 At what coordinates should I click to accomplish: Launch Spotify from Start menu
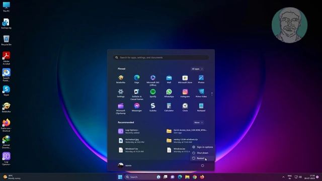153,94
